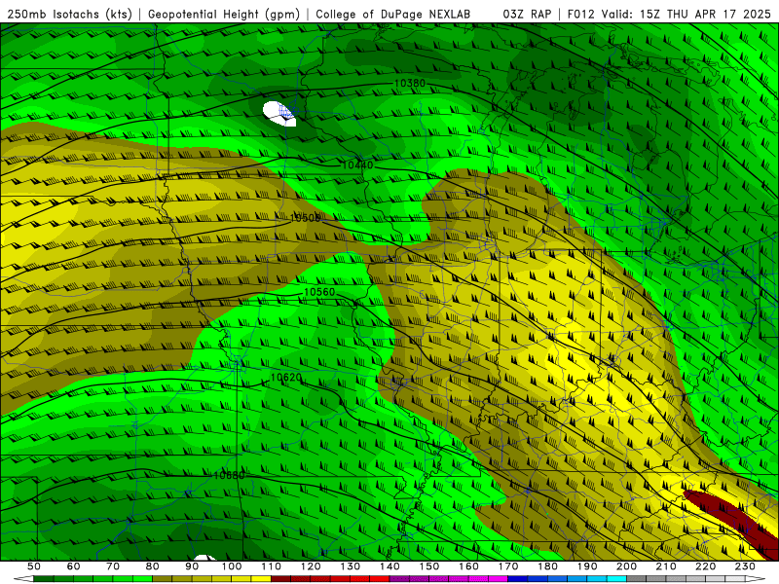779x584 pixels.
Task: Click the 150 value on the color scale
Action: coord(429,566)
